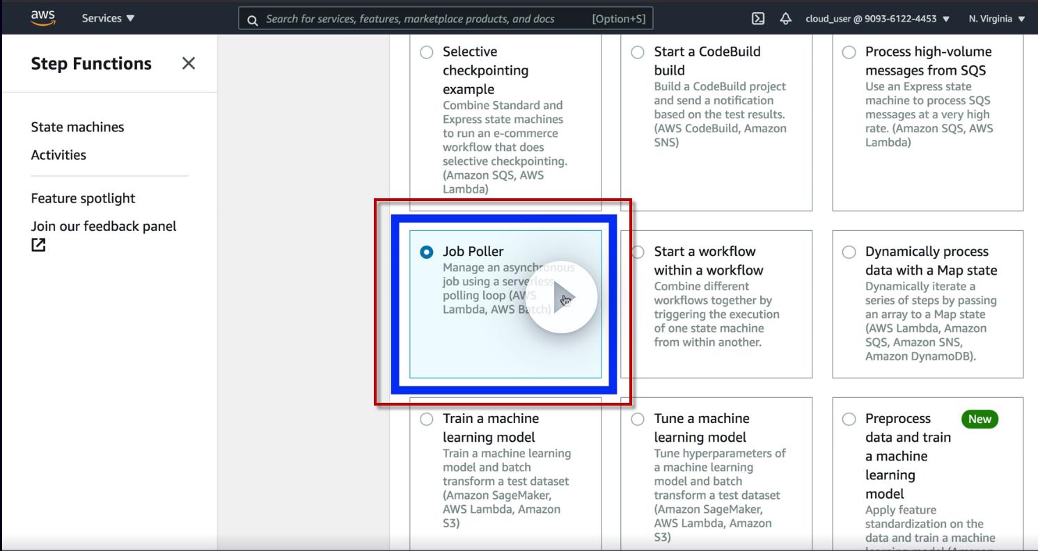Open the cloud_user account dropdown

(878, 19)
